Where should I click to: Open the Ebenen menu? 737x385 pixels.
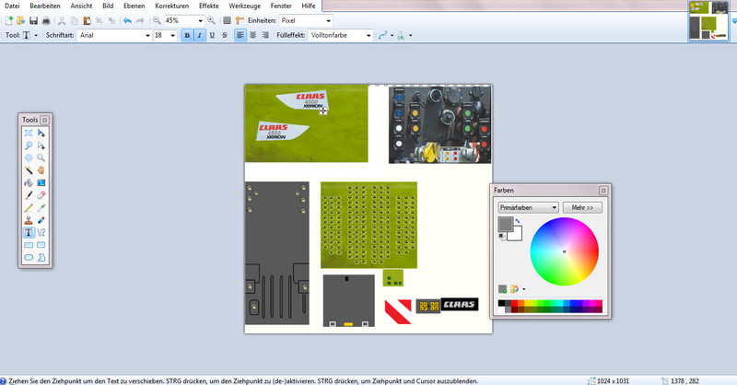[134, 6]
